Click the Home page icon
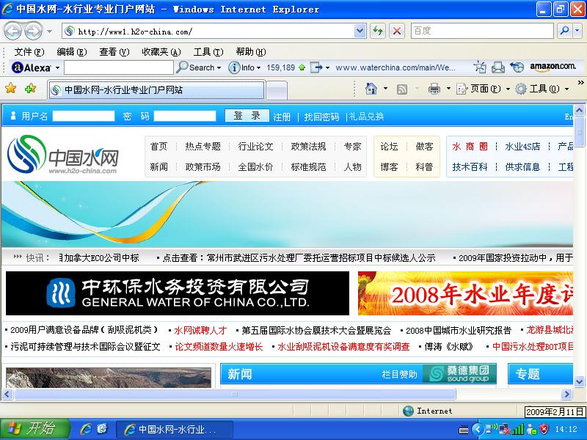 (x=371, y=89)
